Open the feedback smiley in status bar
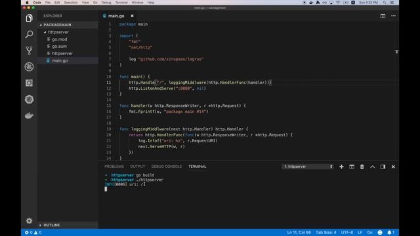This screenshot has height=236, width=420. (380, 233)
